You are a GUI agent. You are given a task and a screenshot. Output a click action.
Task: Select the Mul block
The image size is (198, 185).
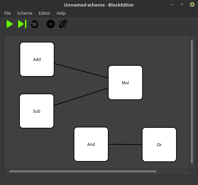125,83
